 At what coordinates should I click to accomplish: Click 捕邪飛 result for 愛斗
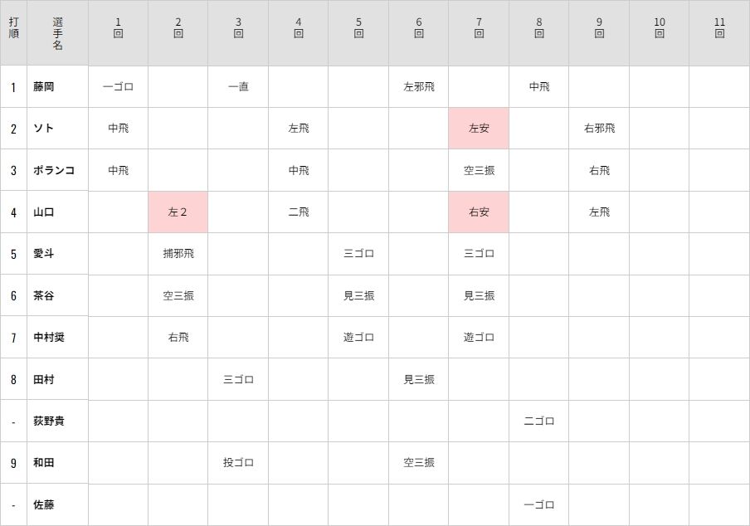pyautogui.click(x=178, y=253)
